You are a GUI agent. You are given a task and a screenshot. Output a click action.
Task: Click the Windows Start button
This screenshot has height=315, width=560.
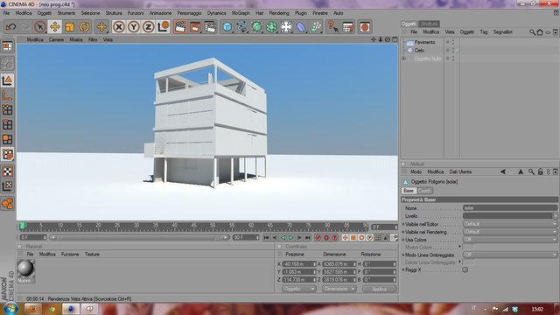point(10,309)
